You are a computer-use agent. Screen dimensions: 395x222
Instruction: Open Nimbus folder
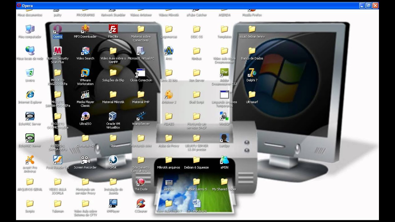197,51
